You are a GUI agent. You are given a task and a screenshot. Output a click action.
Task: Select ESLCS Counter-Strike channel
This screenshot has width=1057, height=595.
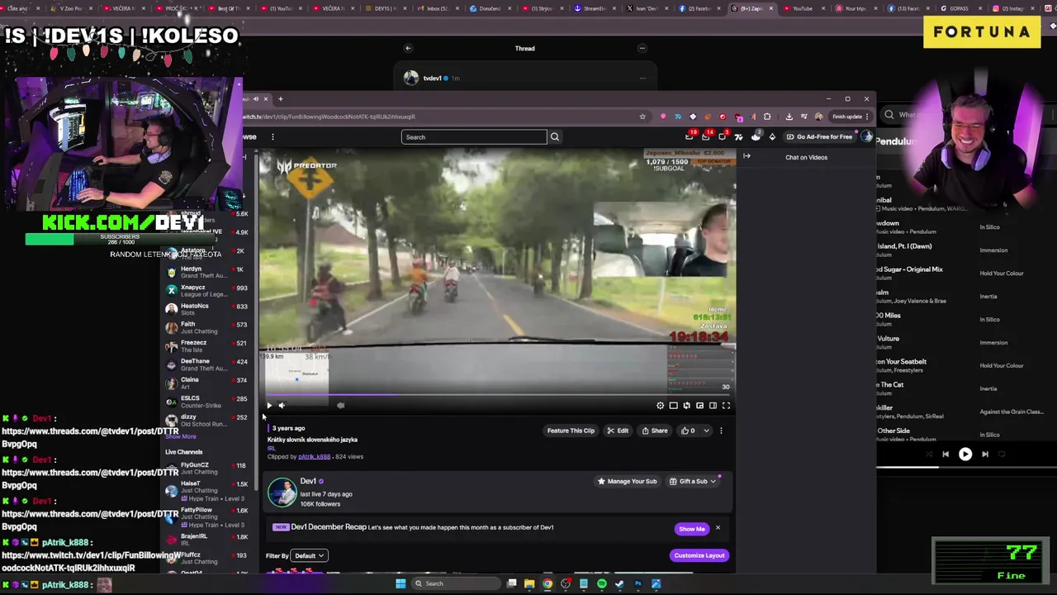click(x=206, y=402)
